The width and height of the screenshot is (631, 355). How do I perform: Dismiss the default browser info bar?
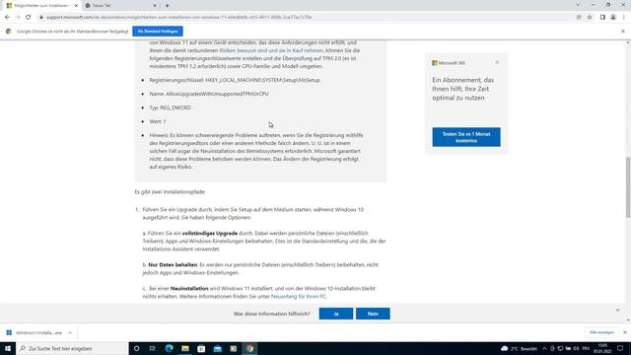[x=623, y=31]
